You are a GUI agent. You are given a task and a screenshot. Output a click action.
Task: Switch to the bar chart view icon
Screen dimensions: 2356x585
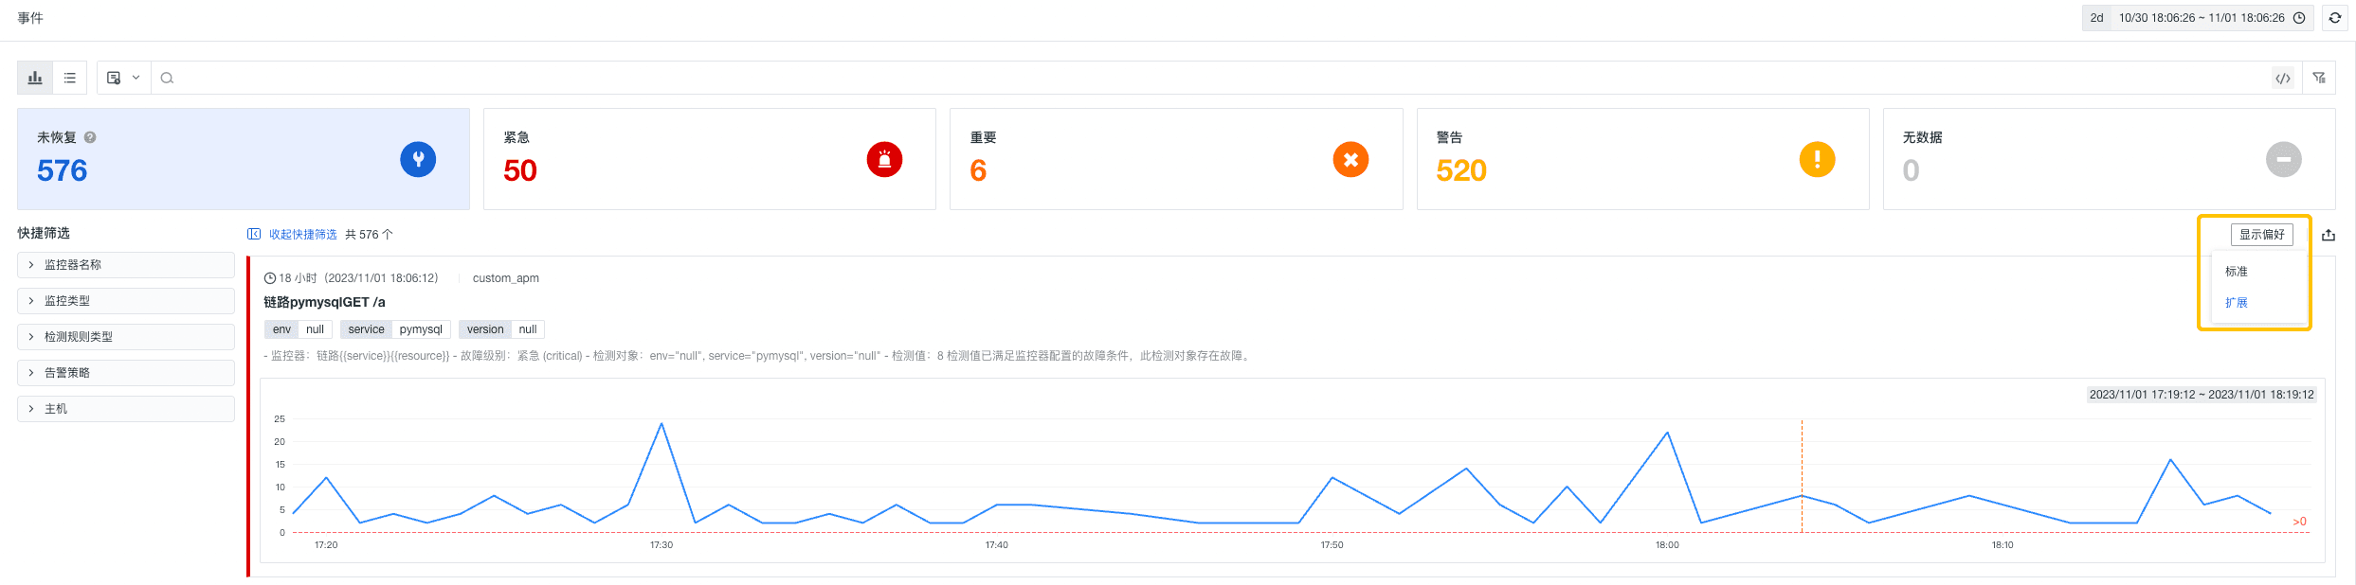[x=35, y=78]
